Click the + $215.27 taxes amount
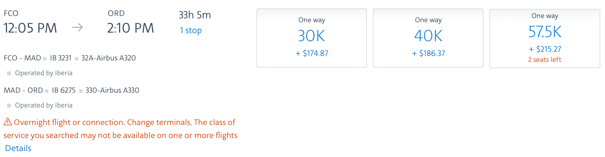 pyautogui.click(x=545, y=49)
